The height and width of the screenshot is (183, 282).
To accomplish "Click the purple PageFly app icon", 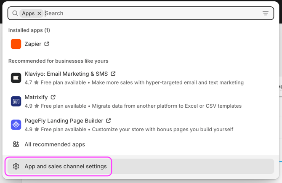I will pyautogui.click(x=16, y=125).
